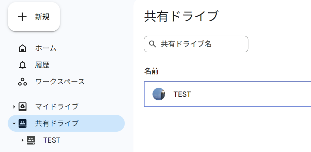The width and height of the screenshot is (311, 152).
Task: Click the TEST shared drive icon in sidebar
Action: tap(31, 140)
